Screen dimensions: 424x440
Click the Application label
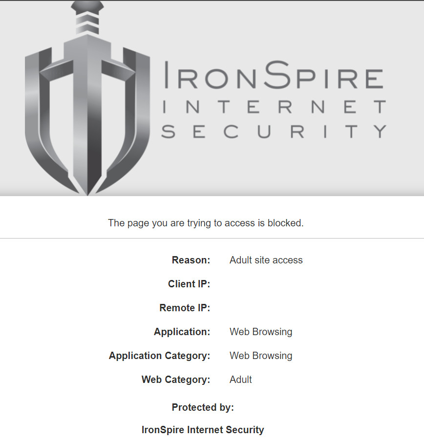[182, 332]
